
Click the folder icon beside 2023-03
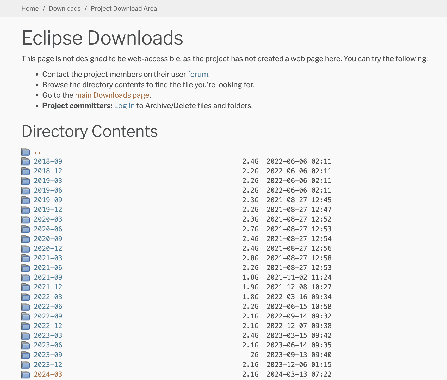tap(26, 335)
